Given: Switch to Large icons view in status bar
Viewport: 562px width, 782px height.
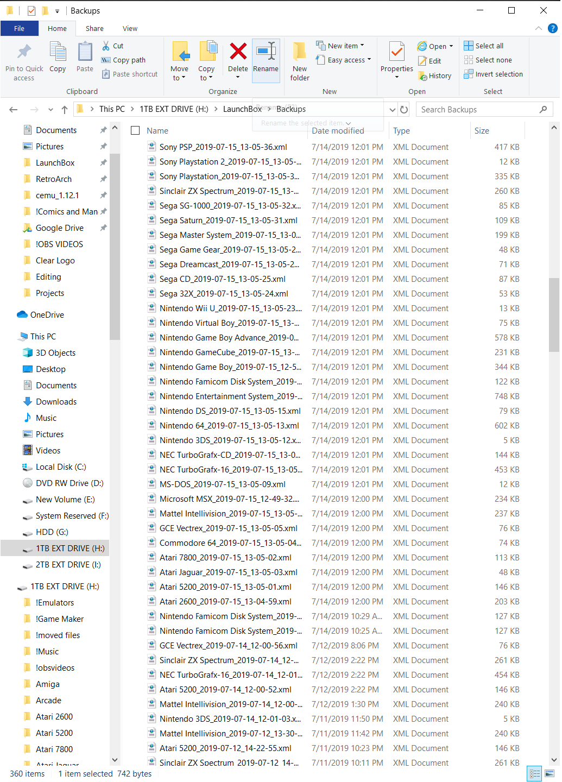Looking at the screenshot, I should coord(550,774).
